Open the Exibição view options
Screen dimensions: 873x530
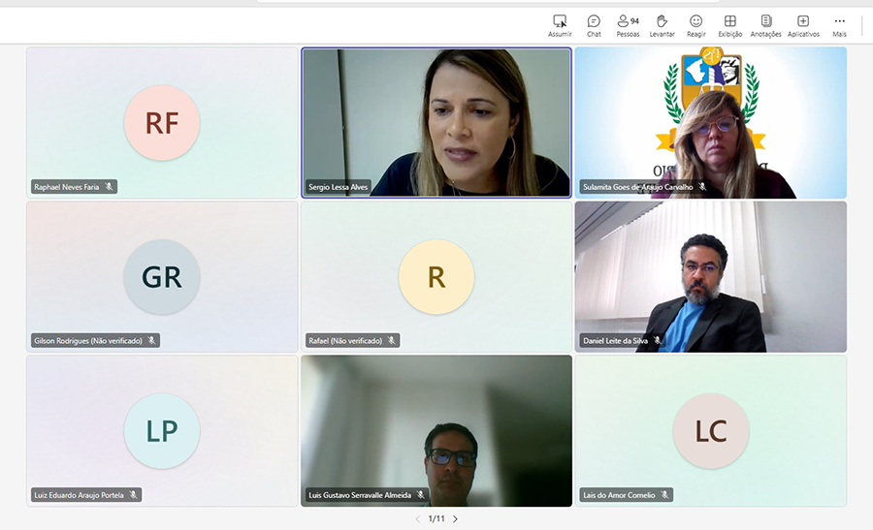coord(729,21)
